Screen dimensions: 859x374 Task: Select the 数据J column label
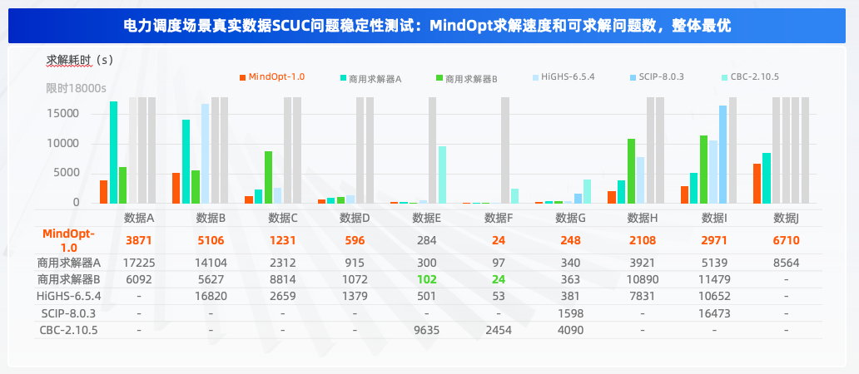point(786,218)
